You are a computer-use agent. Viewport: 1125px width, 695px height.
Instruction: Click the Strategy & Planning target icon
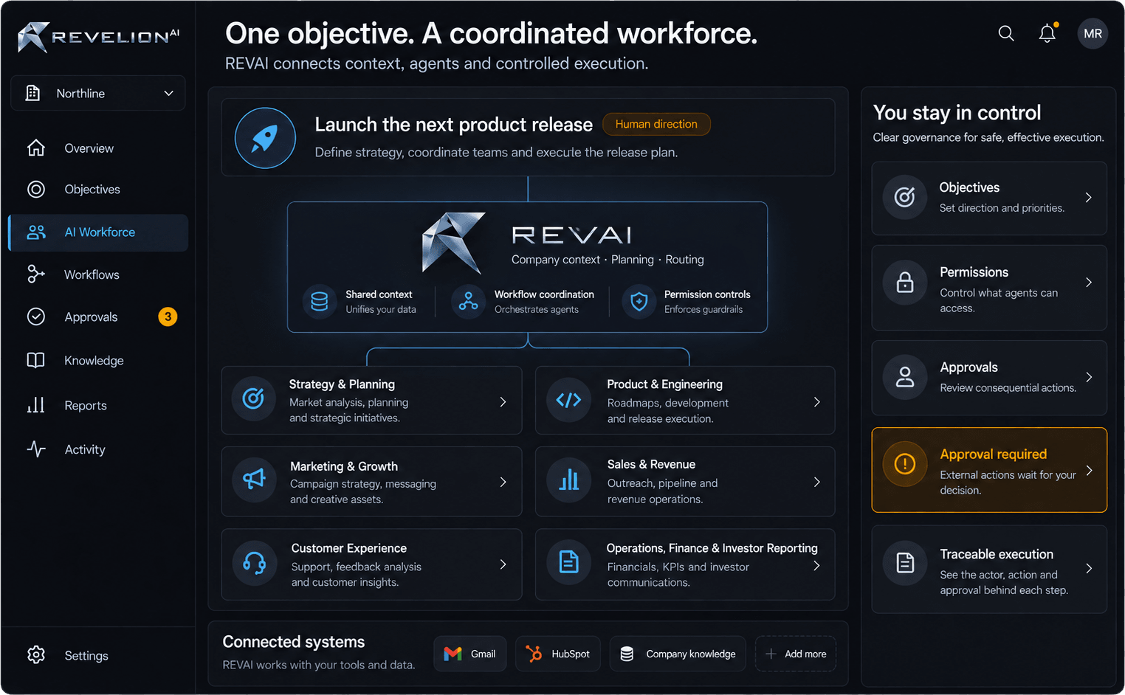(253, 399)
